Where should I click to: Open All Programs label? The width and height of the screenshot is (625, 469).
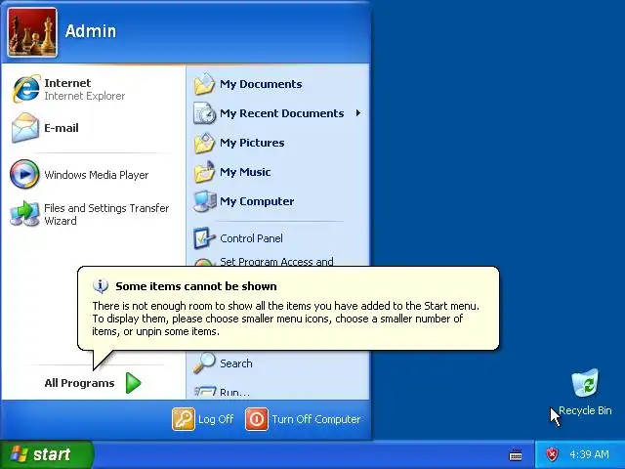(79, 383)
